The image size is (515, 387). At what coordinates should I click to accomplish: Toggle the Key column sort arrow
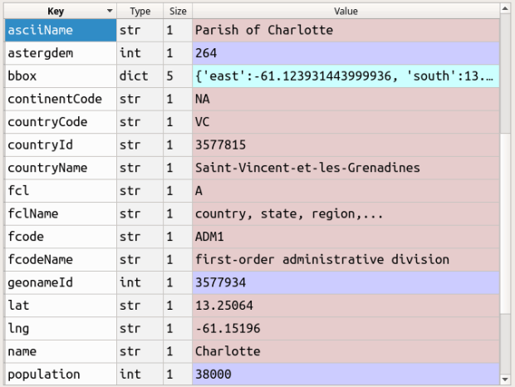pos(110,11)
